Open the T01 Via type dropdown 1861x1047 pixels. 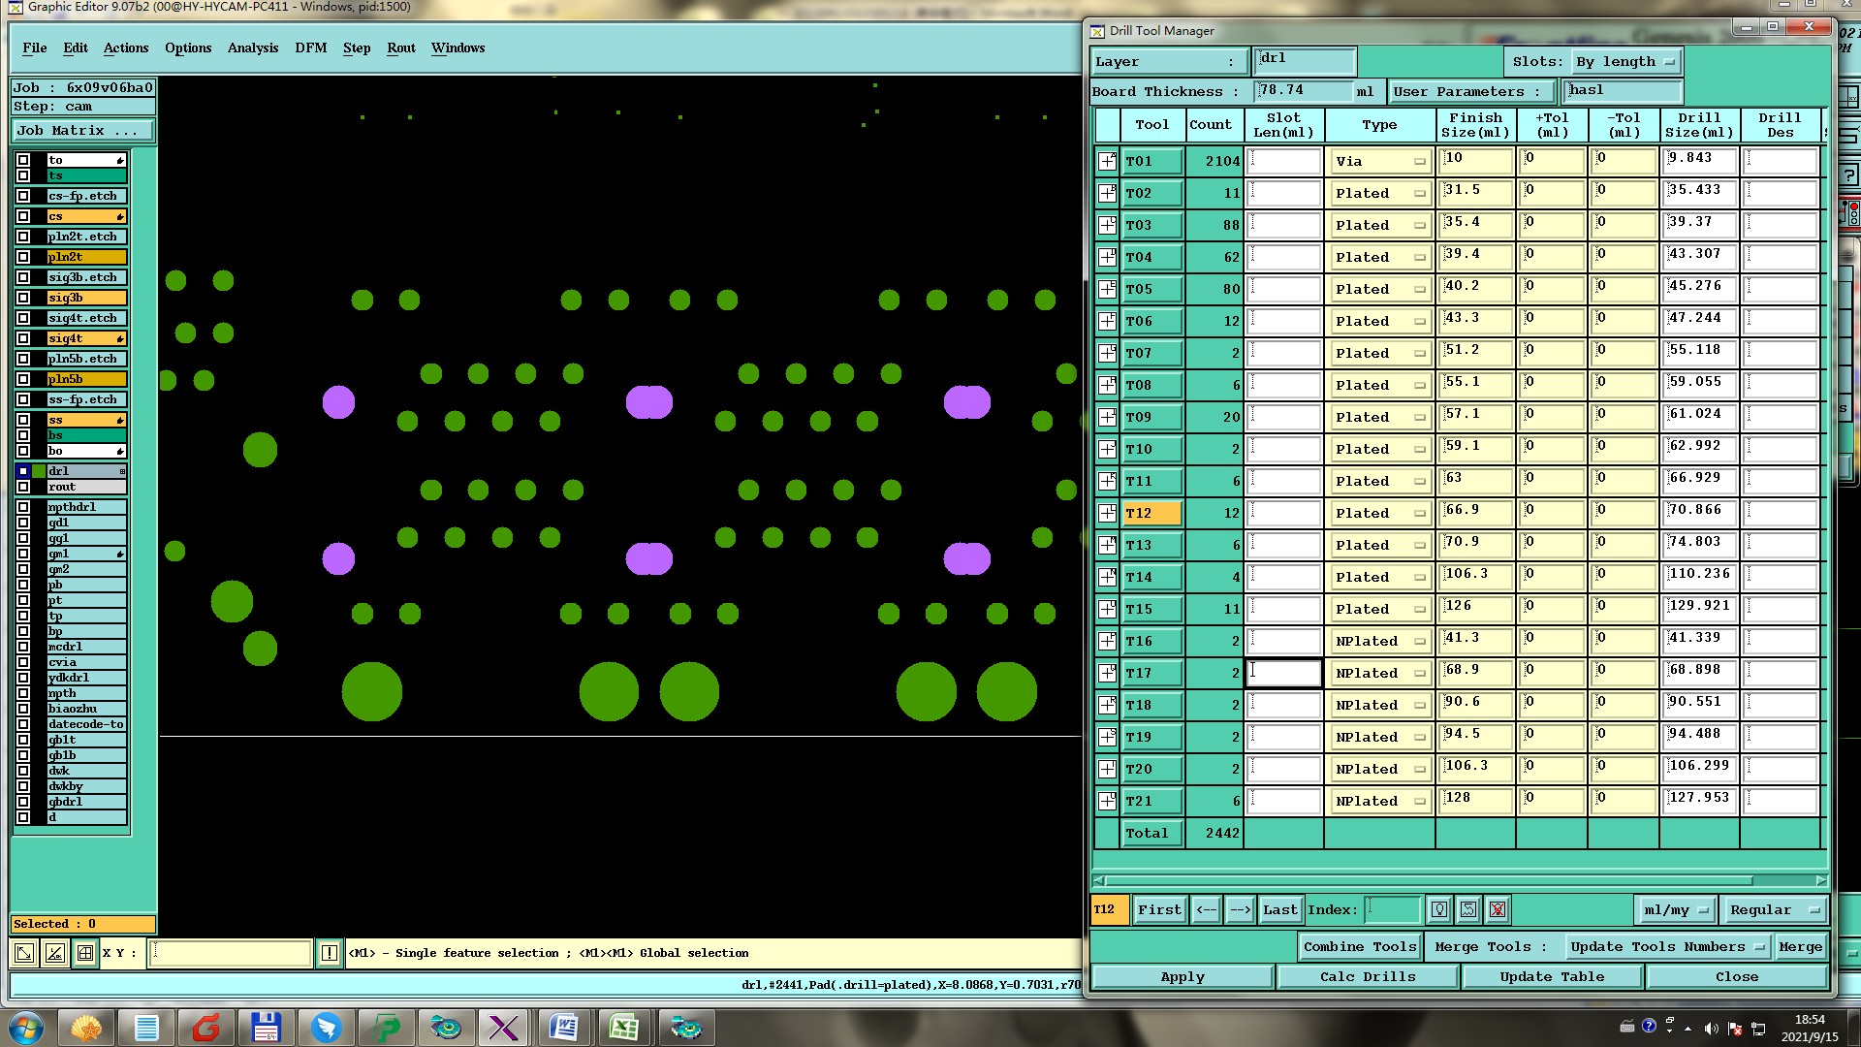1380,161
